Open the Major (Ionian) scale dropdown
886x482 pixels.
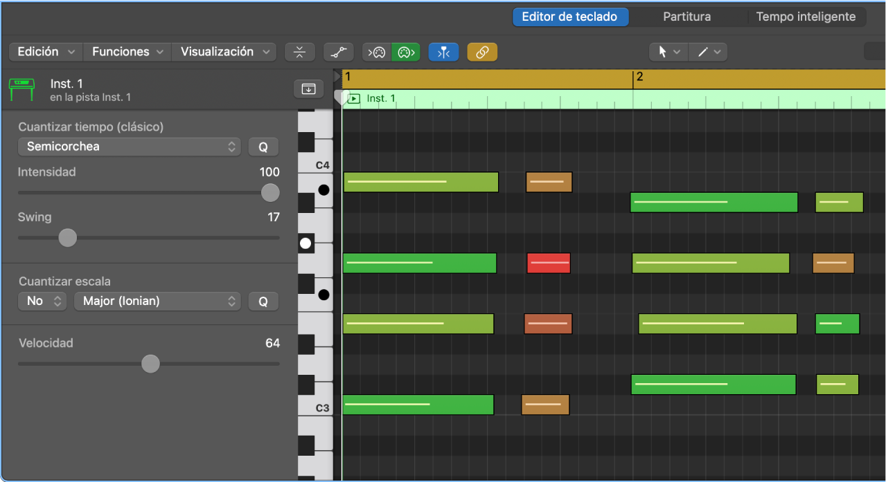pyautogui.click(x=157, y=302)
